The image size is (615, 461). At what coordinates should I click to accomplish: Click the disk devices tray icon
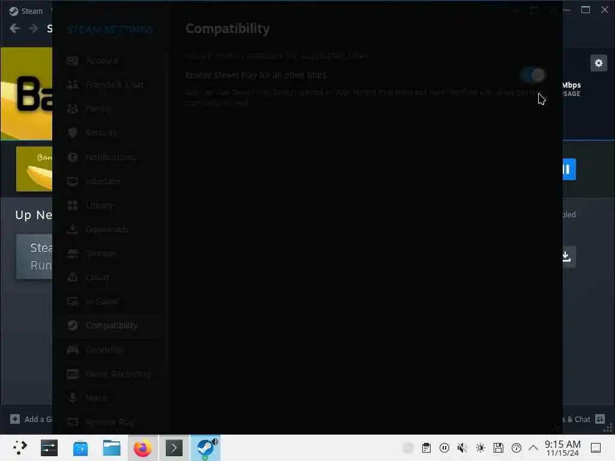click(x=498, y=448)
